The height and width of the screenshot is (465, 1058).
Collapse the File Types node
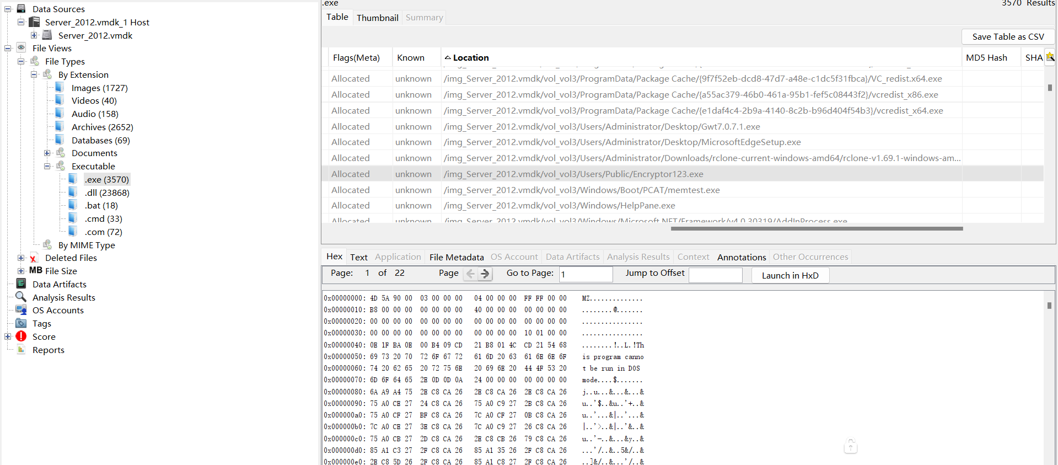point(21,61)
